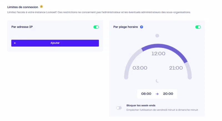The height and width of the screenshot is (121, 222).
Task: Turn off the Par plage horaire switch
Action: tap(198, 27)
